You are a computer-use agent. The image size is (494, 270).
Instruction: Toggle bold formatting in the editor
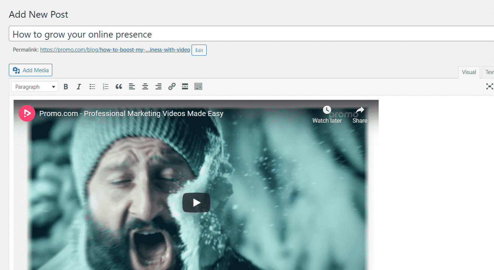[66, 86]
